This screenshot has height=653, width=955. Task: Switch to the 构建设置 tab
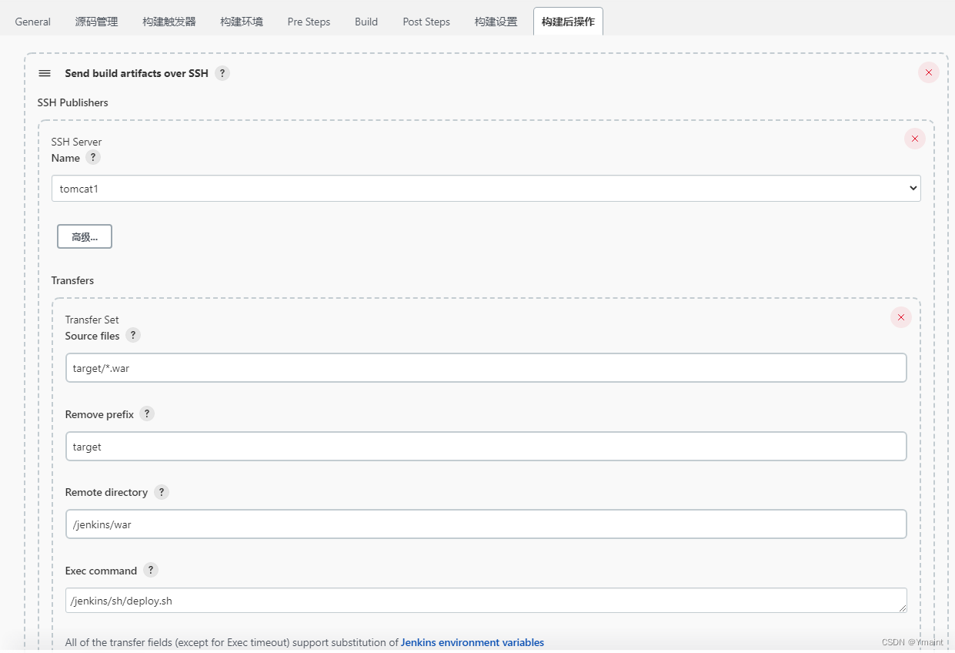tap(496, 22)
